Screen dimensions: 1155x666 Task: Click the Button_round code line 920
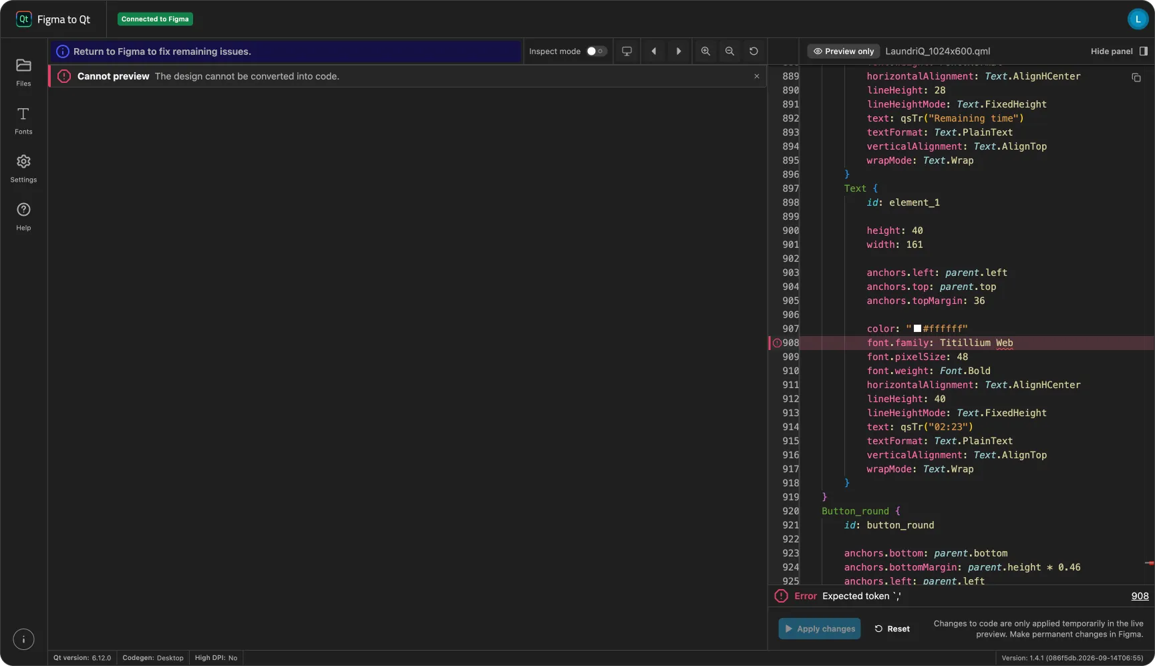[x=860, y=511]
